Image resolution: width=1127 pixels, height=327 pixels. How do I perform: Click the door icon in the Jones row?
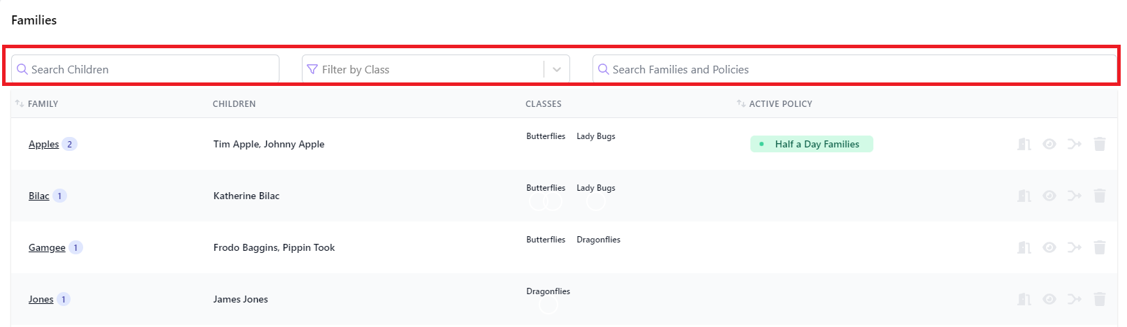pos(1024,299)
